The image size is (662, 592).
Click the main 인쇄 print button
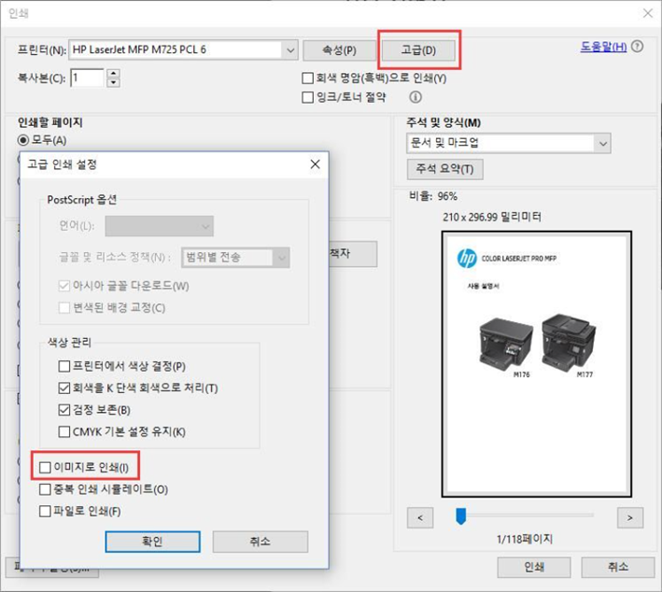click(534, 567)
